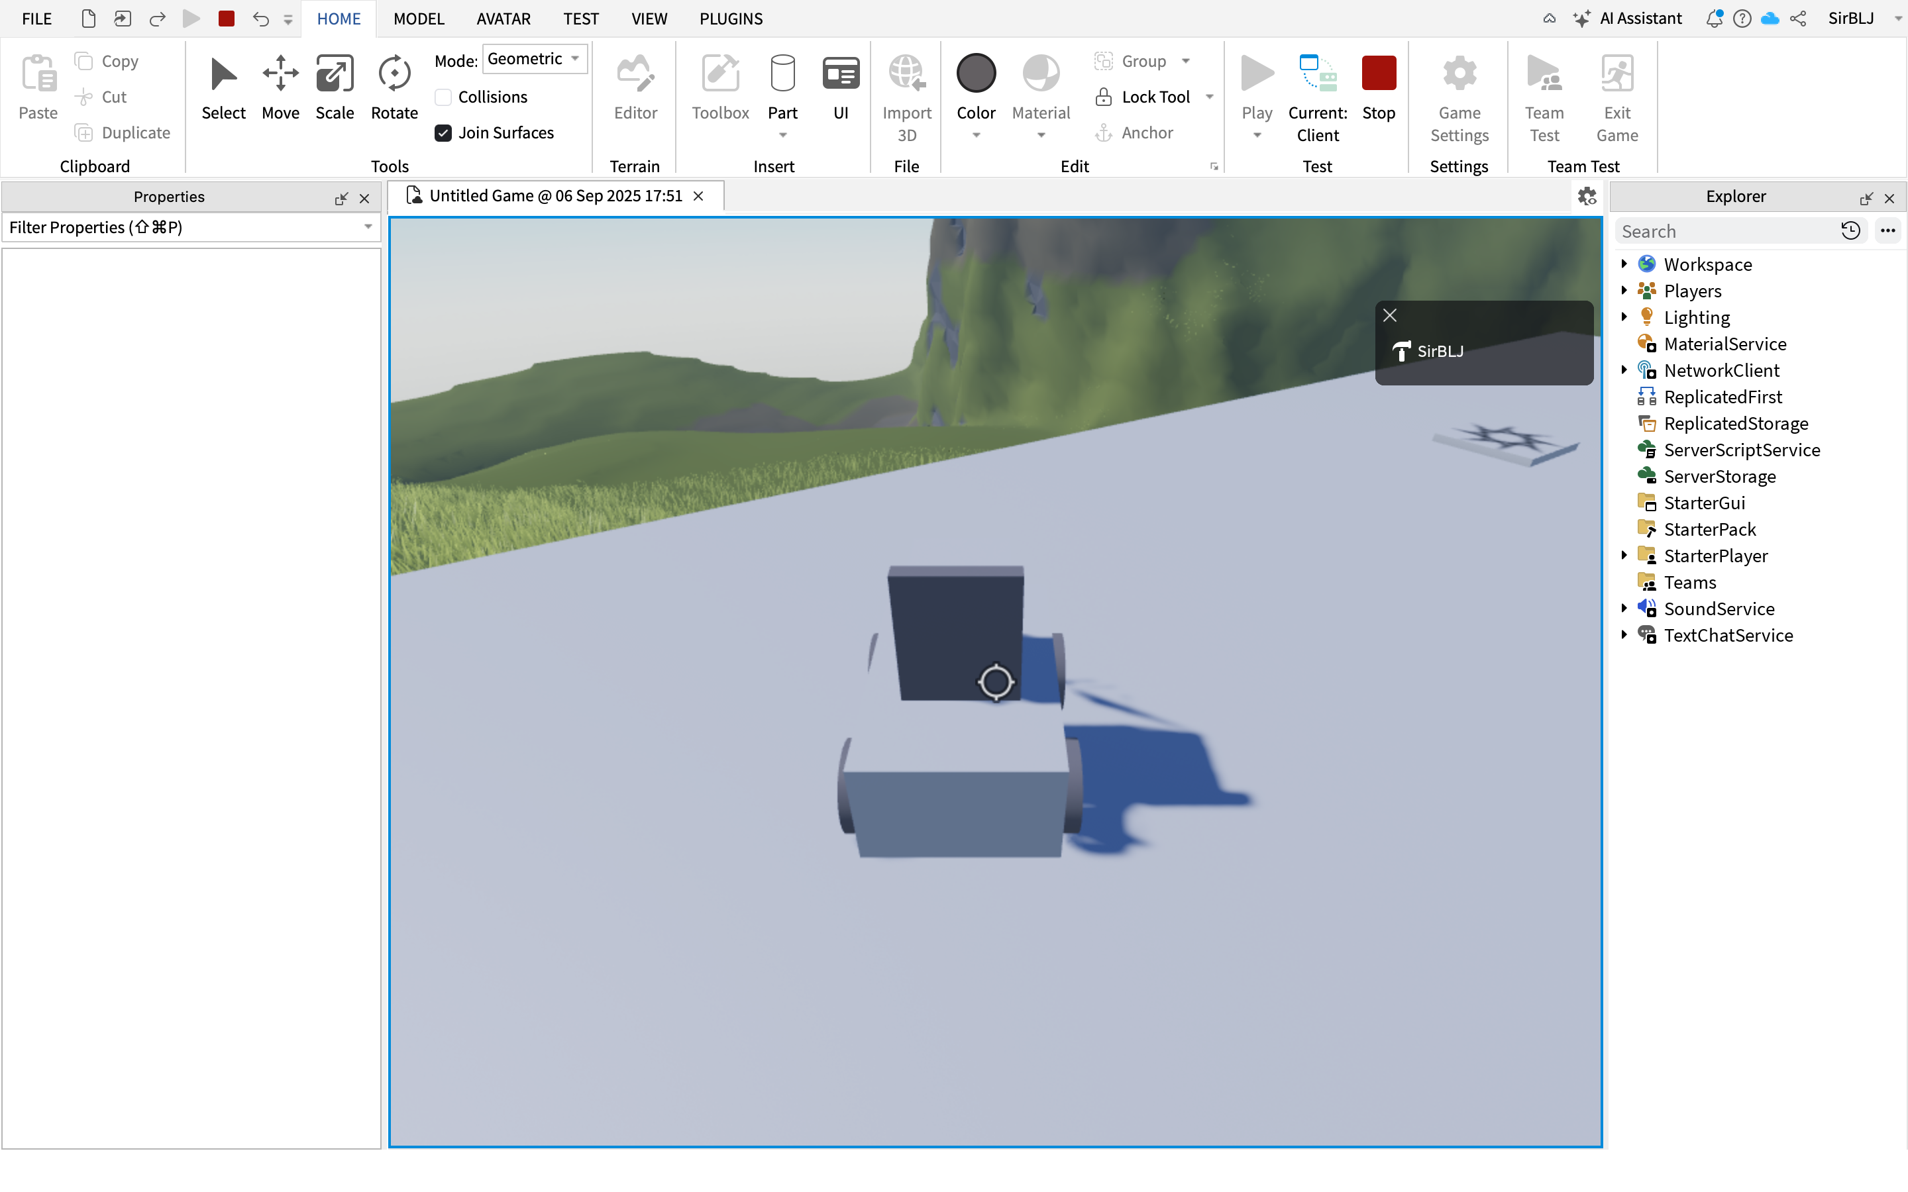This screenshot has height=1192, width=1908.
Task: Open the Material picker
Action: [x=1041, y=87]
